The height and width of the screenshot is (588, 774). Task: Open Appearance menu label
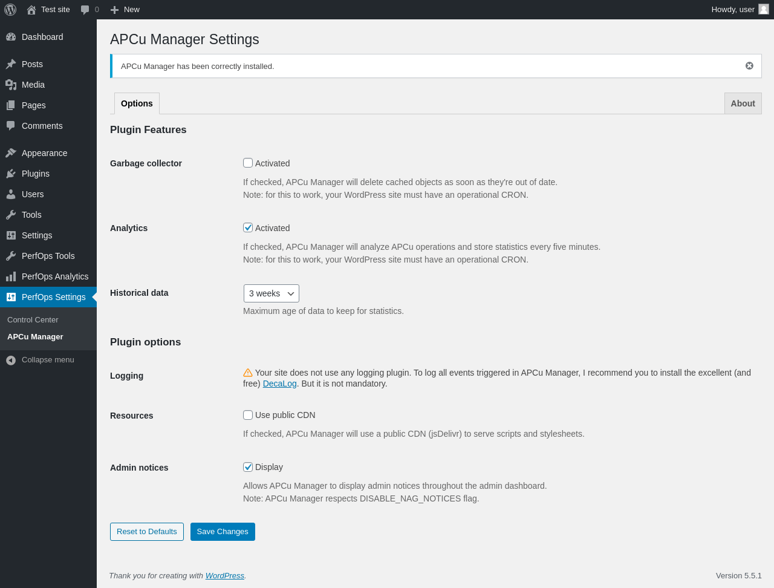coord(45,153)
